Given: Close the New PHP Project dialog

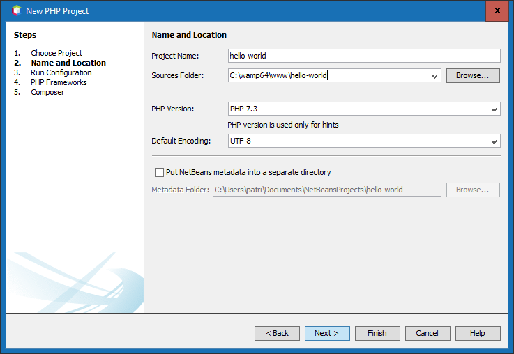Looking at the screenshot, I should pos(497,10).
